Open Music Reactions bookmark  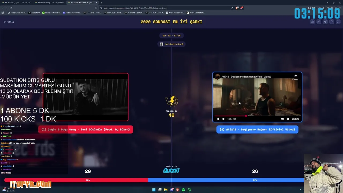click(x=175, y=13)
